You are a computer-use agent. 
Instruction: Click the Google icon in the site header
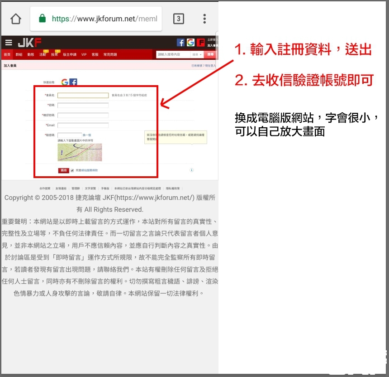pyautogui.click(x=190, y=43)
